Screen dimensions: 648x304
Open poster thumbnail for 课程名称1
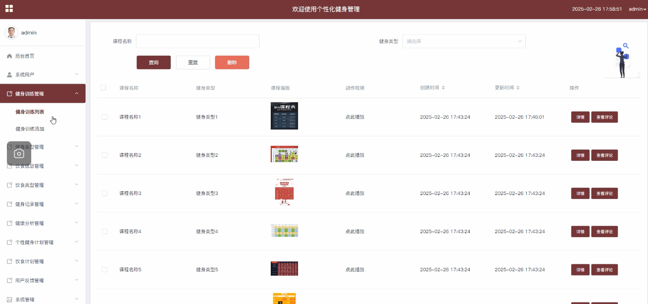point(284,116)
